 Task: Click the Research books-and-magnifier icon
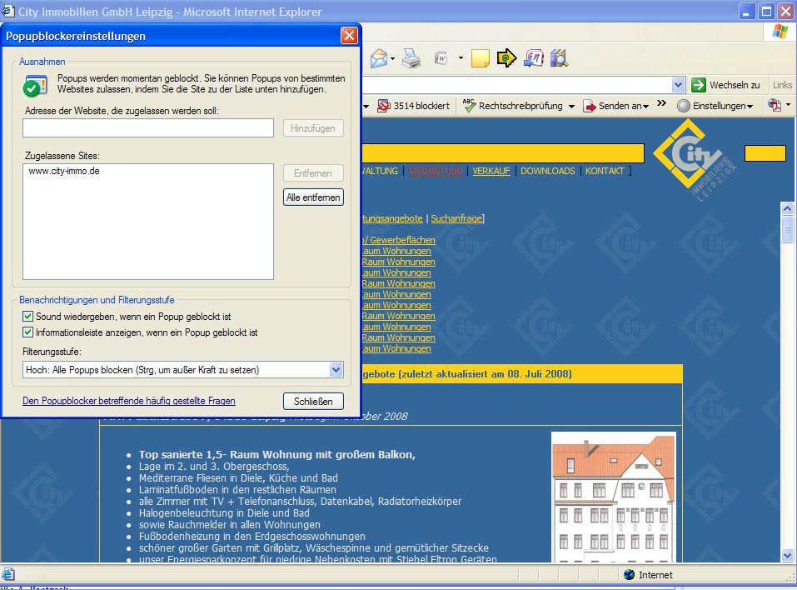pyautogui.click(x=559, y=58)
